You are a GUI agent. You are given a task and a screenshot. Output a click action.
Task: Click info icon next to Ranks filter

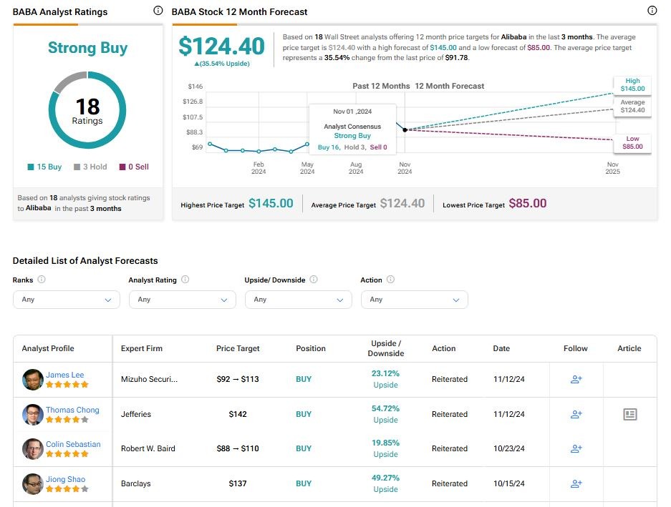tap(41, 280)
